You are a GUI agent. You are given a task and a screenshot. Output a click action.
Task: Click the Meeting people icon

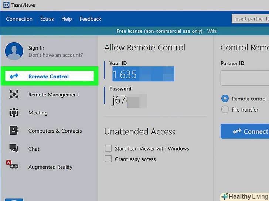pos(14,112)
